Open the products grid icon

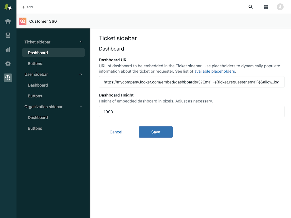(266, 7)
